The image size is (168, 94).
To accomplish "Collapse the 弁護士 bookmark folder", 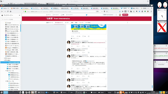I will point(4,60).
